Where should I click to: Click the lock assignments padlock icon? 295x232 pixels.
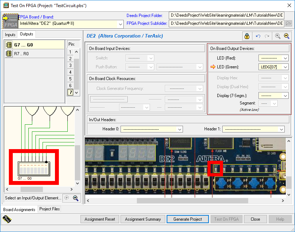[x=247, y=36]
